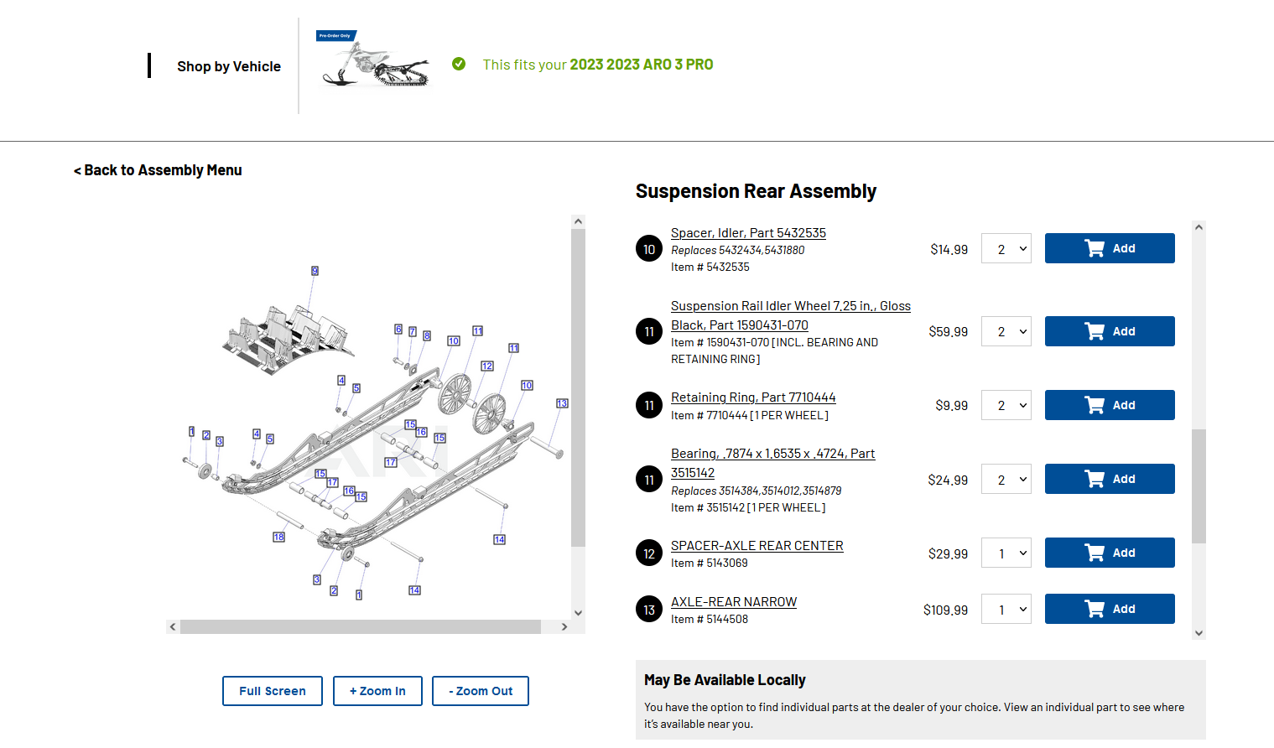Open quantity dropdown for AXLE-REAR NARROW
This screenshot has width=1274, height=748.
[1006, 610]
